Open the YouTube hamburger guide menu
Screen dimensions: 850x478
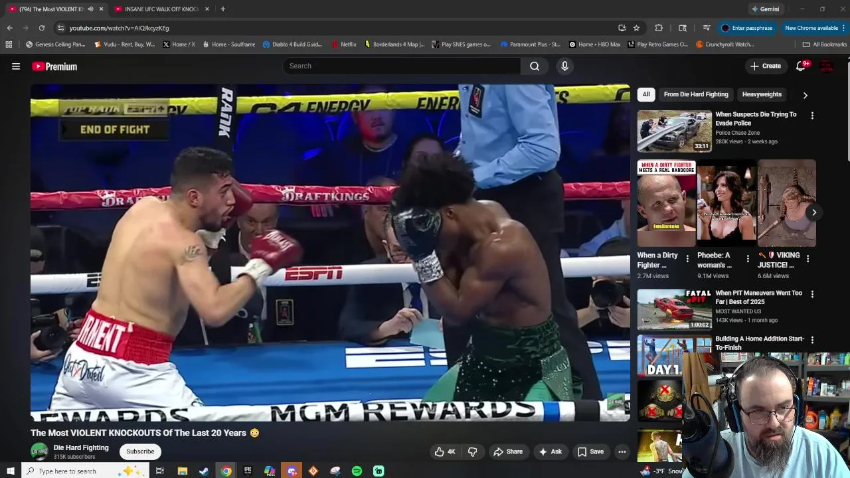(x=16, y=66)
